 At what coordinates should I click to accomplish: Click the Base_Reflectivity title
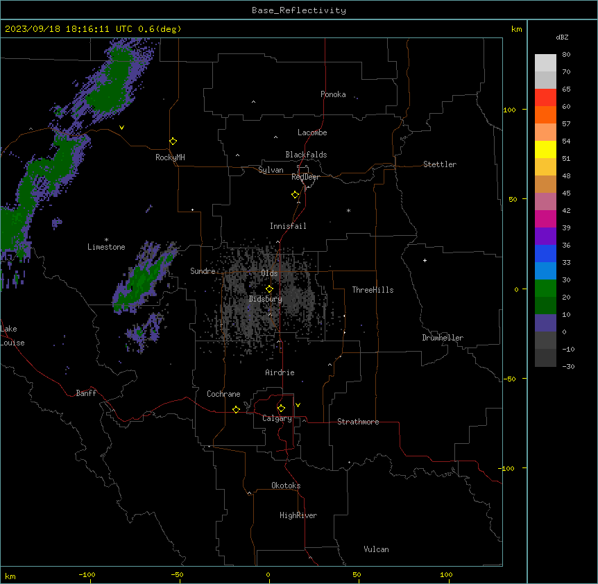299,10
